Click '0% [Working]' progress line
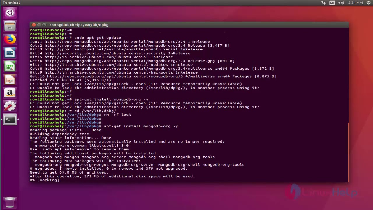Screen dimensions: 373x210 [x=45, y=180]
